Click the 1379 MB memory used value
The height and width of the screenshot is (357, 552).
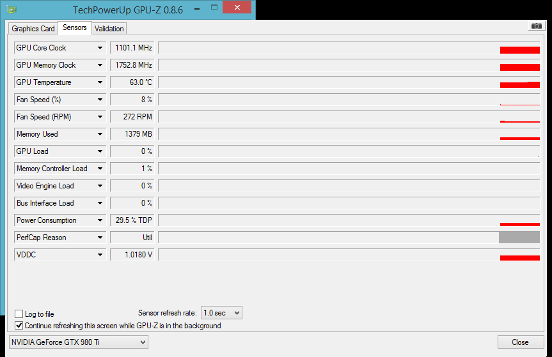tap(132, 134)
